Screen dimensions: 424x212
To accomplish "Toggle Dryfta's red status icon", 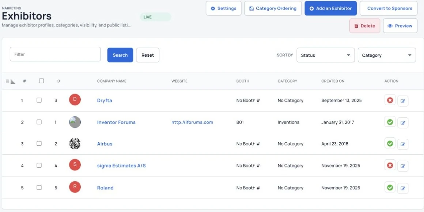I will click(390, 100).
